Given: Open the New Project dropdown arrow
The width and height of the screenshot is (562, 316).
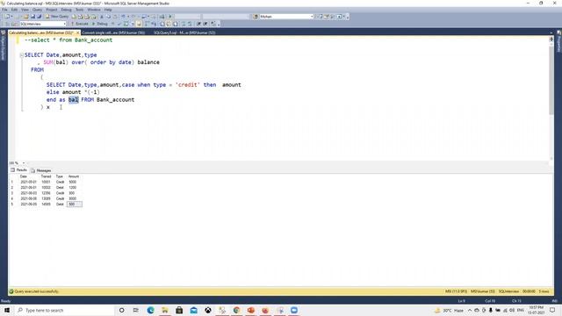Looking at the screenshot, I should 11,17.
